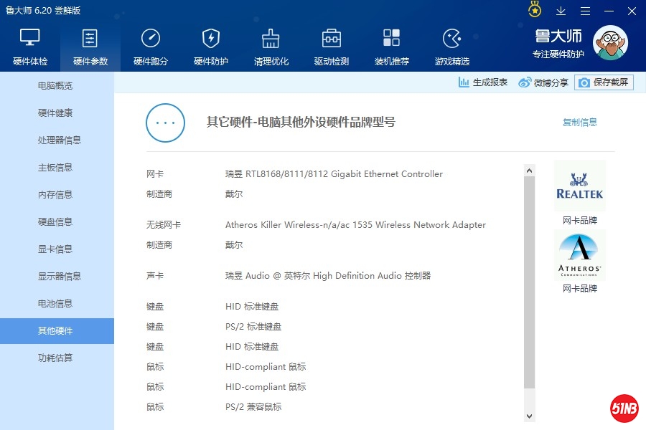Click the 生成报表 generate report button
Viewport: 646px width, 430px height.
point(483,82)
